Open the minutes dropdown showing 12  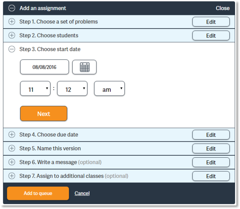[x=72, y=88]
